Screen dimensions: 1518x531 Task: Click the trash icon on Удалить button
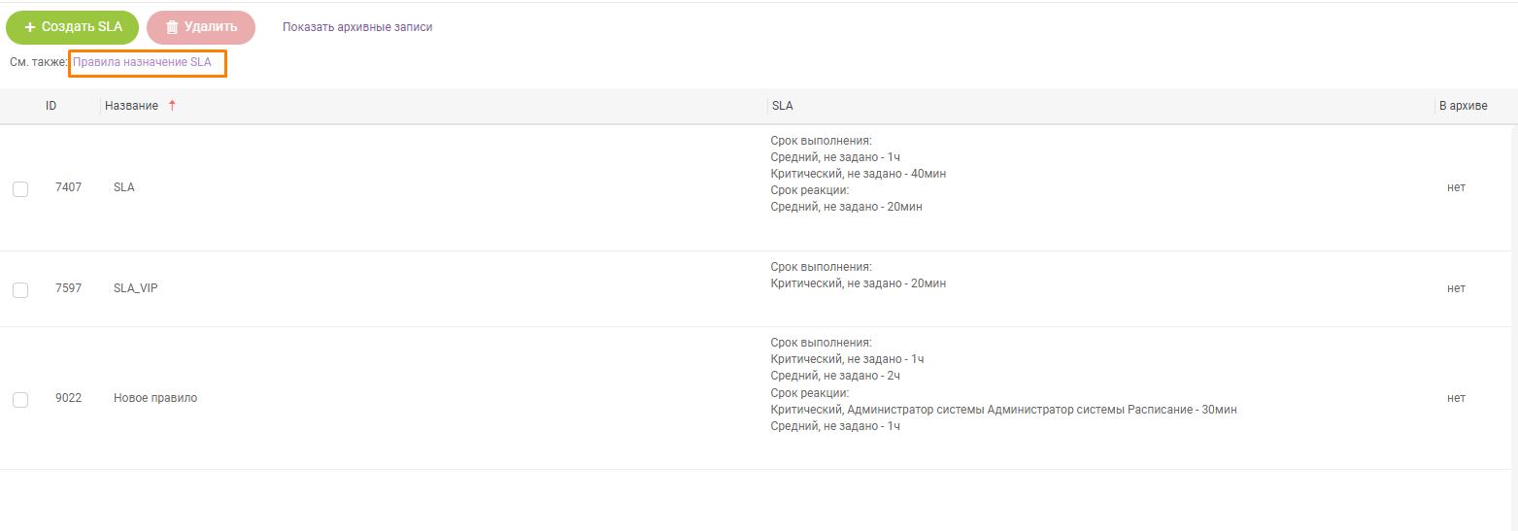click(172, 27)
